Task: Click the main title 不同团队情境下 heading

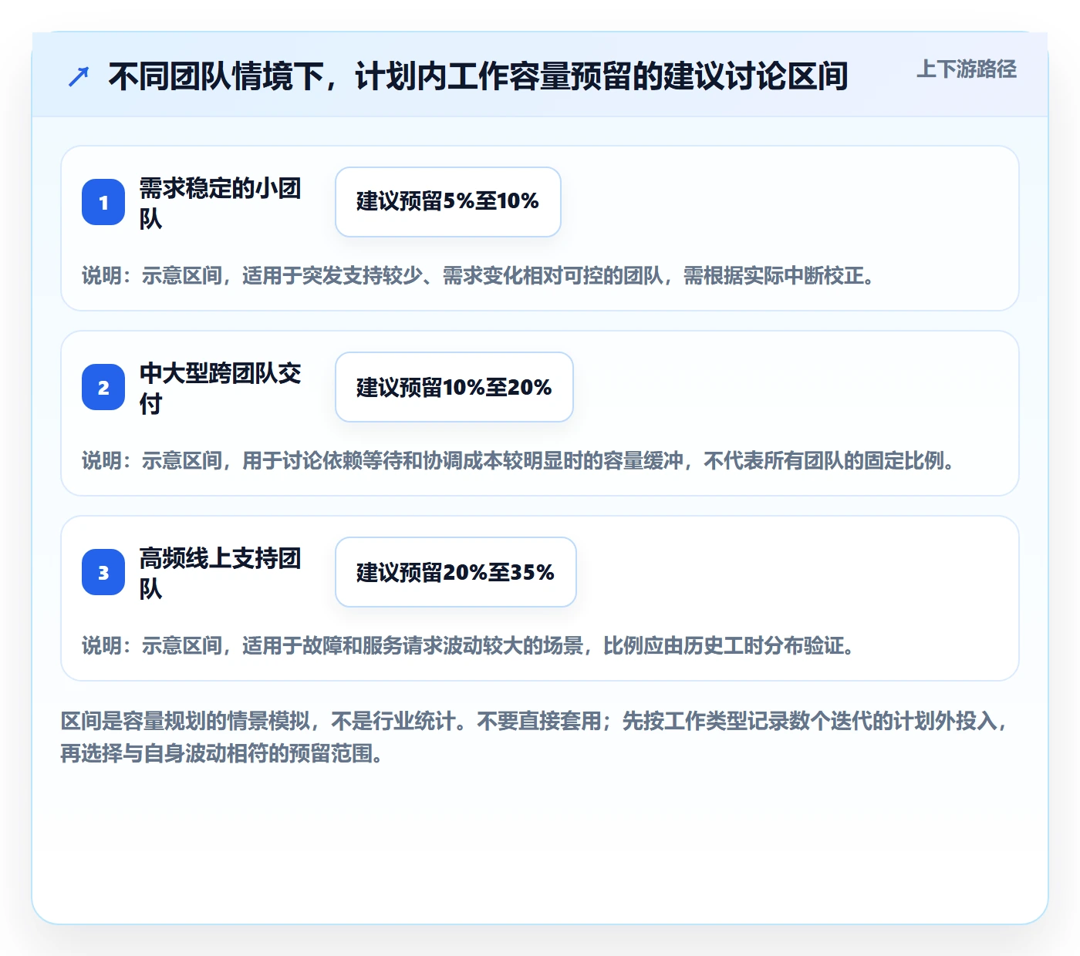Action: point(478,76)
